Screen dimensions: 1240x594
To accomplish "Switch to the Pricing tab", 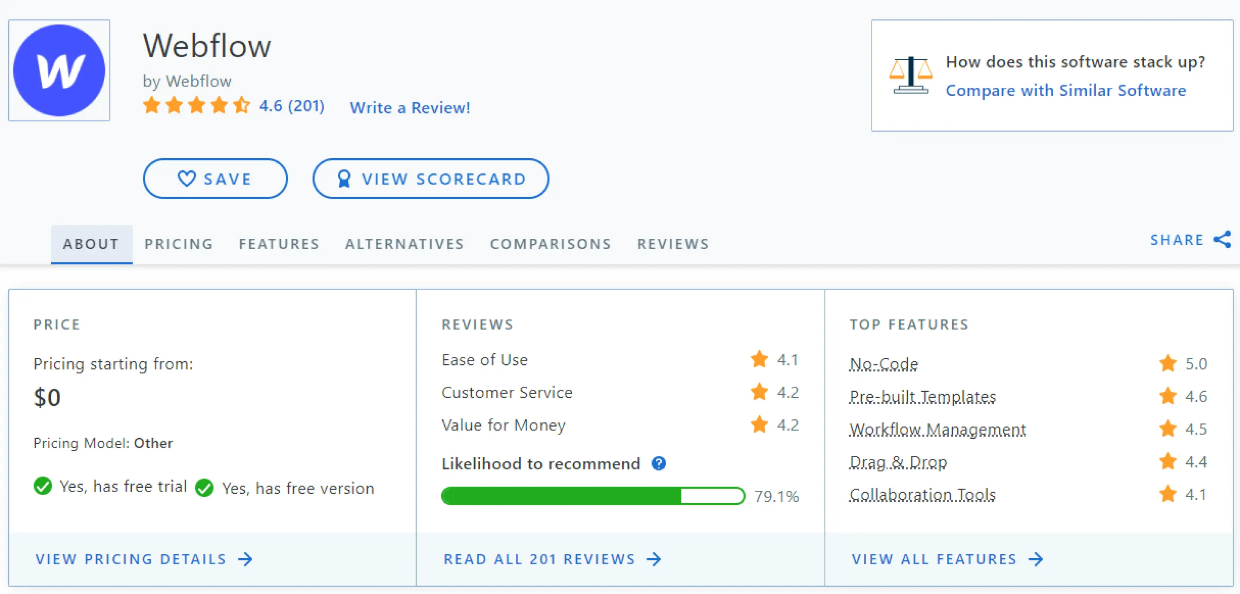I will pos(179,244).
